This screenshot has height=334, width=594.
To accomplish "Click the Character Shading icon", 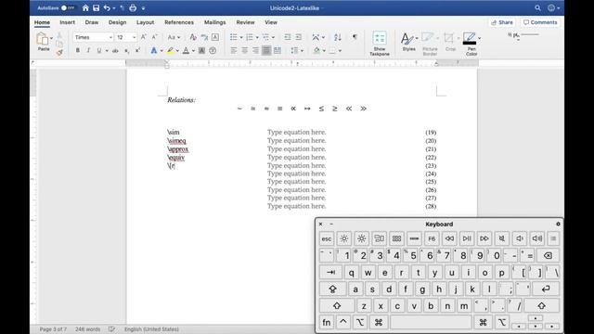I will [201, 50].
